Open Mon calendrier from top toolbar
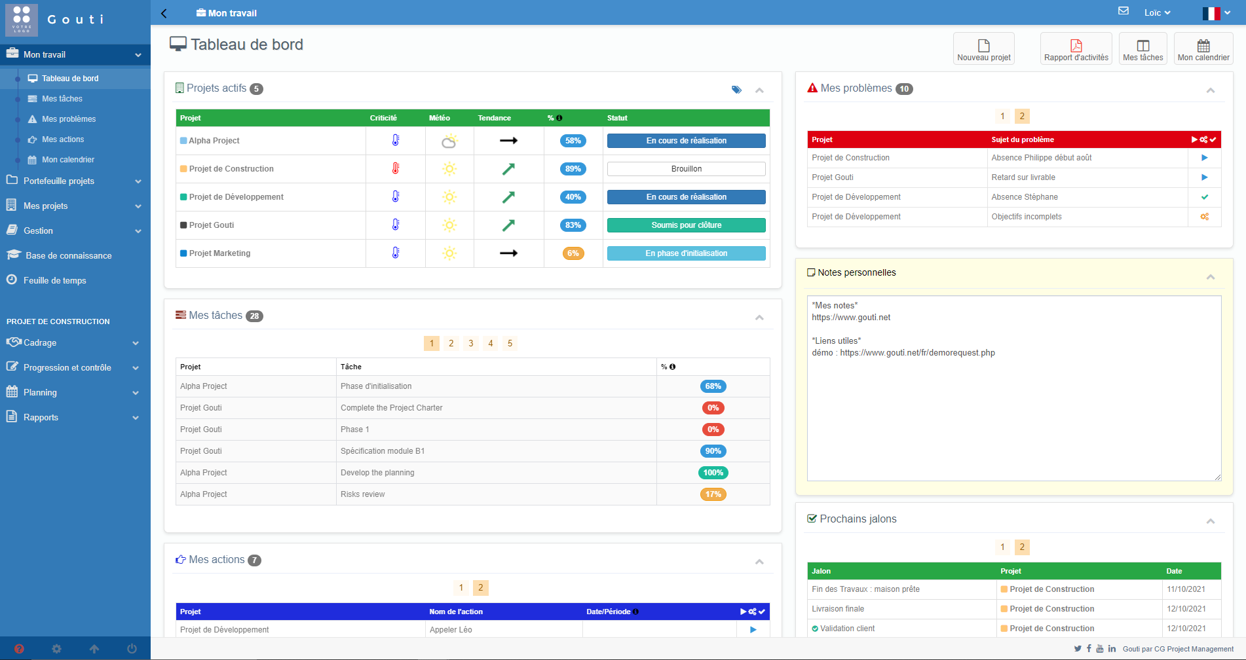 point(1203,48)
